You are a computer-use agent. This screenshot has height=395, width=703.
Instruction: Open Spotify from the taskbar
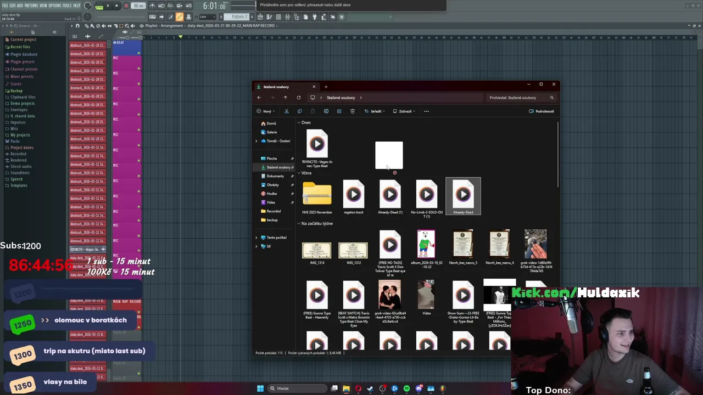click(406, 388)
